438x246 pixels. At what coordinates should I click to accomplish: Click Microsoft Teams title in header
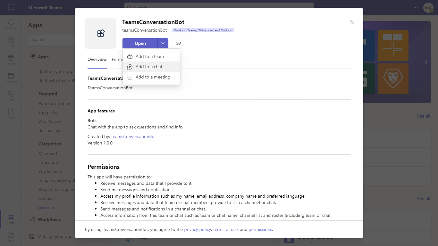(45, 8)
